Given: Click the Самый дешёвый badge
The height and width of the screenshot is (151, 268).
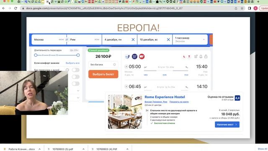Looking at the screenshot, I should [x=98, y=50].
